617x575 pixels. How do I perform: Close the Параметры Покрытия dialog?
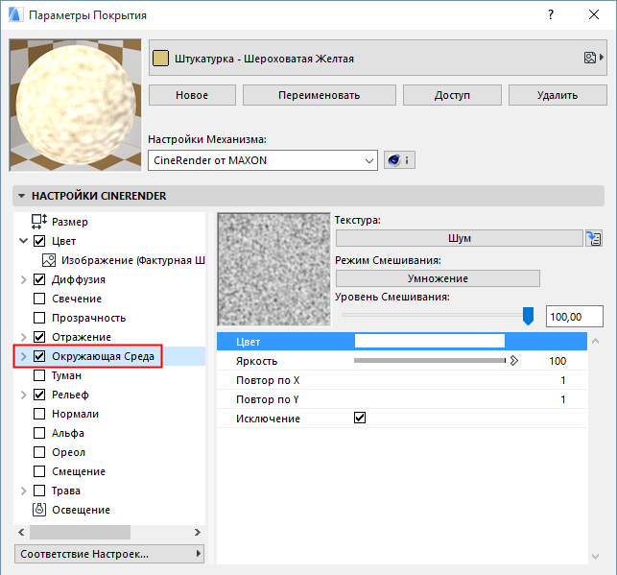coord(594,15)
